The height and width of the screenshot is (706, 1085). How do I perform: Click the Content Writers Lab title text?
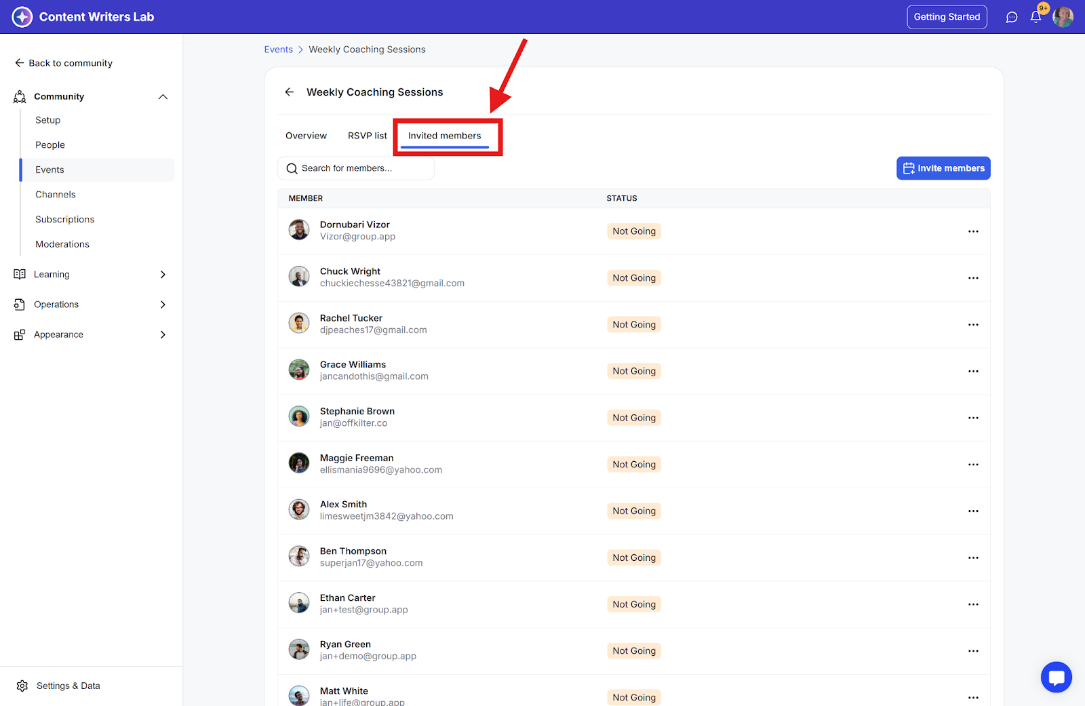96,17
